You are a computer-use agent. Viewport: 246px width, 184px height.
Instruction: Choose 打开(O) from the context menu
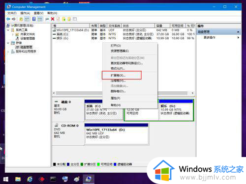(x=130, y=46)
